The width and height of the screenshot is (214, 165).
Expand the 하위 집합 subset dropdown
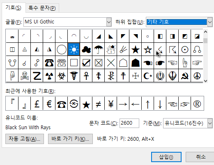point(210,22)
